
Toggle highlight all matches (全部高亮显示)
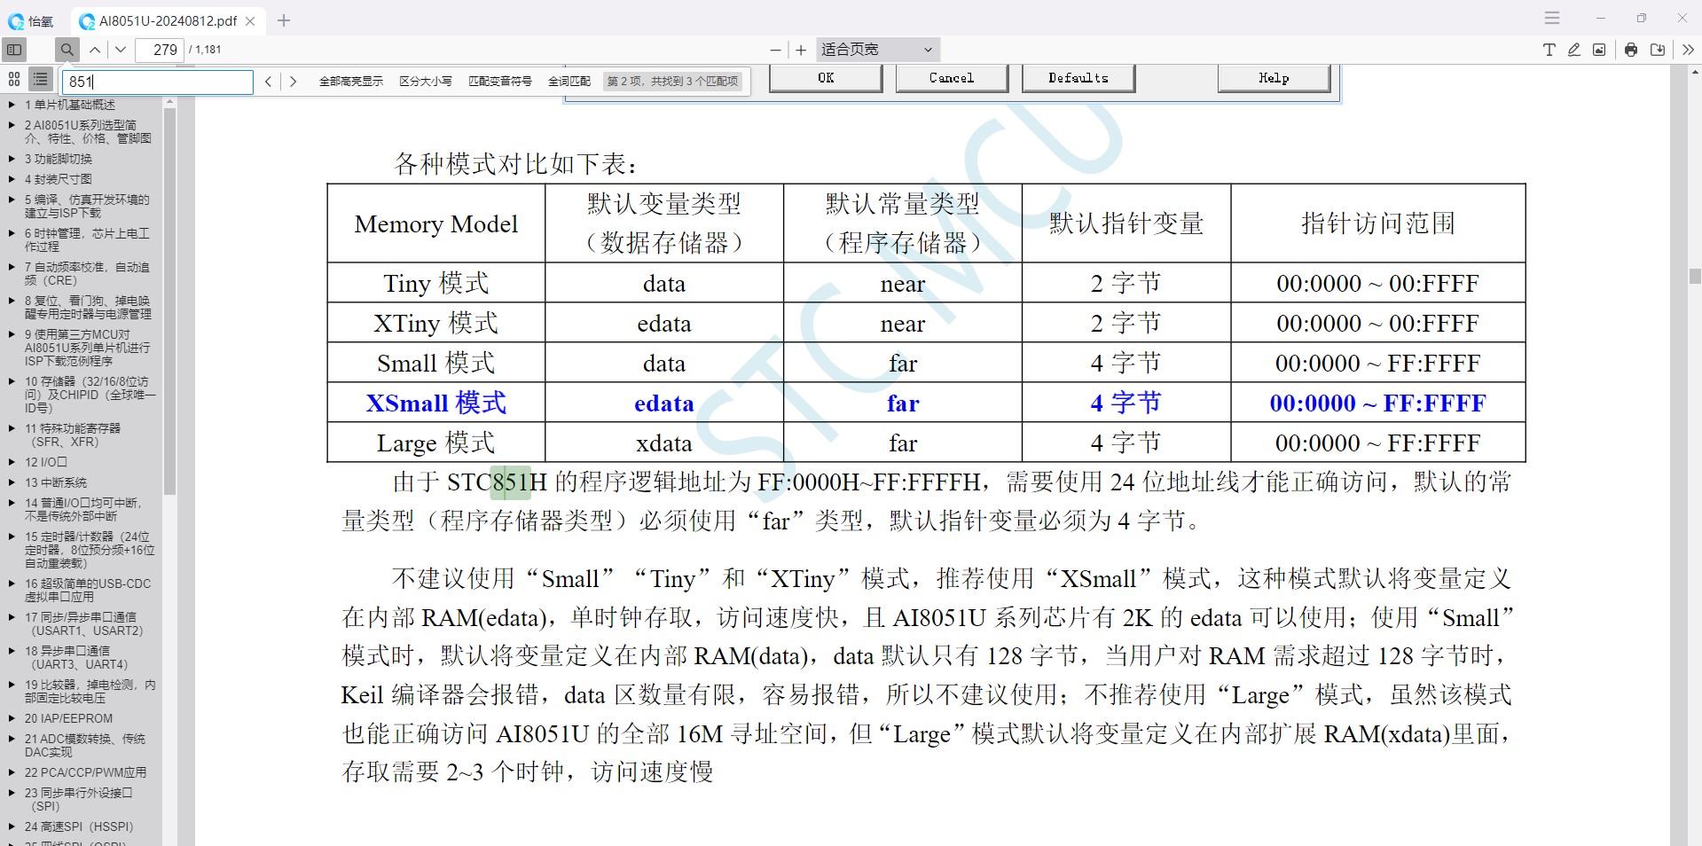pyautogui.click(x=351, y=82)
